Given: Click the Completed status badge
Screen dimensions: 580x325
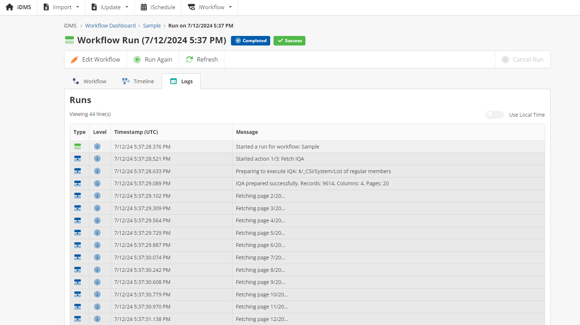Looking at the screenshot, I should pos(250,41).
